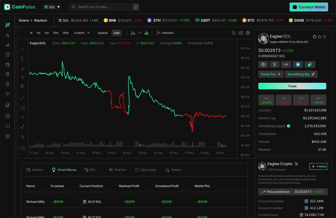Set chart interval to 15m
This screenshot has height=218, width=336.
(56, 33)
